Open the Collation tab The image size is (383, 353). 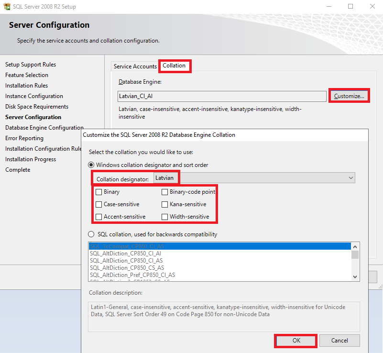174,66
